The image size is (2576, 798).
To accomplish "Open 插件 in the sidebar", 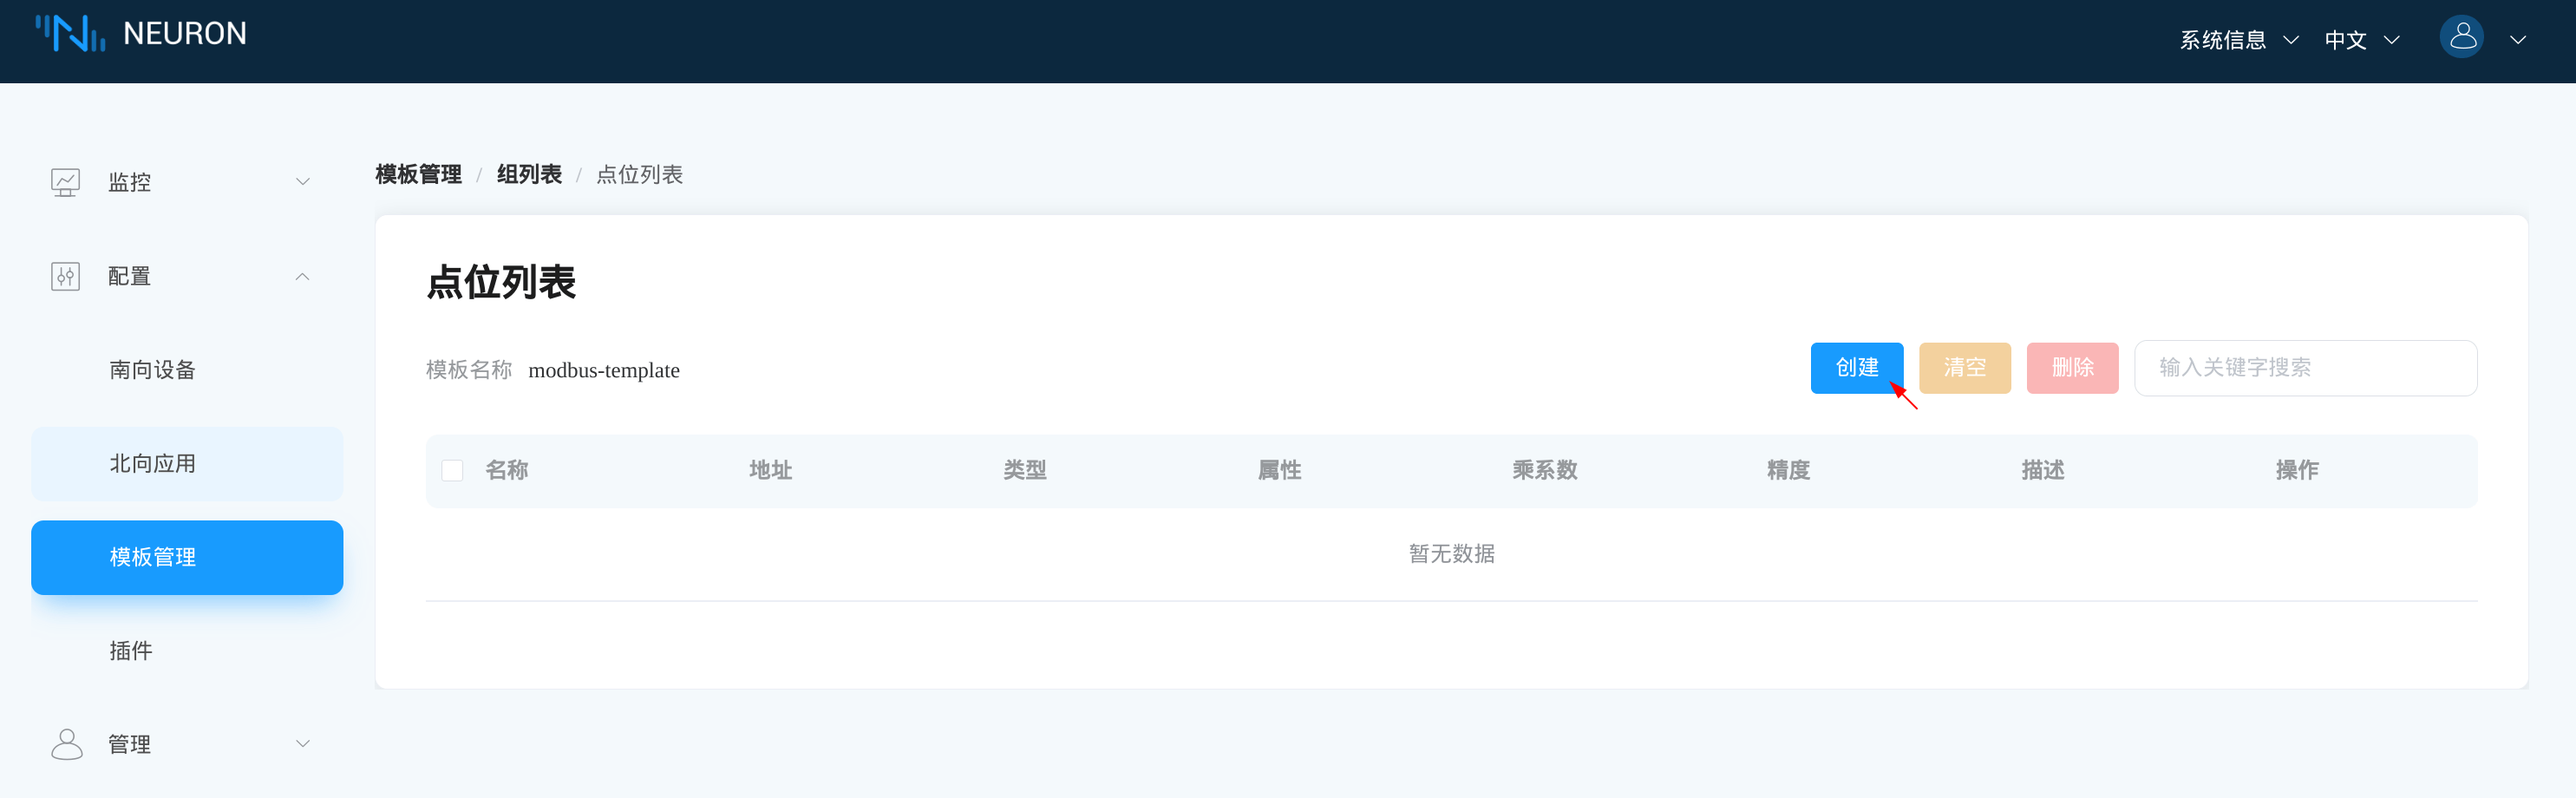I will [131, 651].
